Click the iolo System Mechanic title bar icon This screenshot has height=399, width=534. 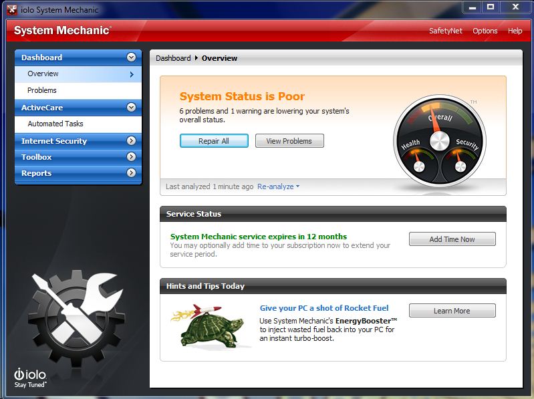(12, 9)
